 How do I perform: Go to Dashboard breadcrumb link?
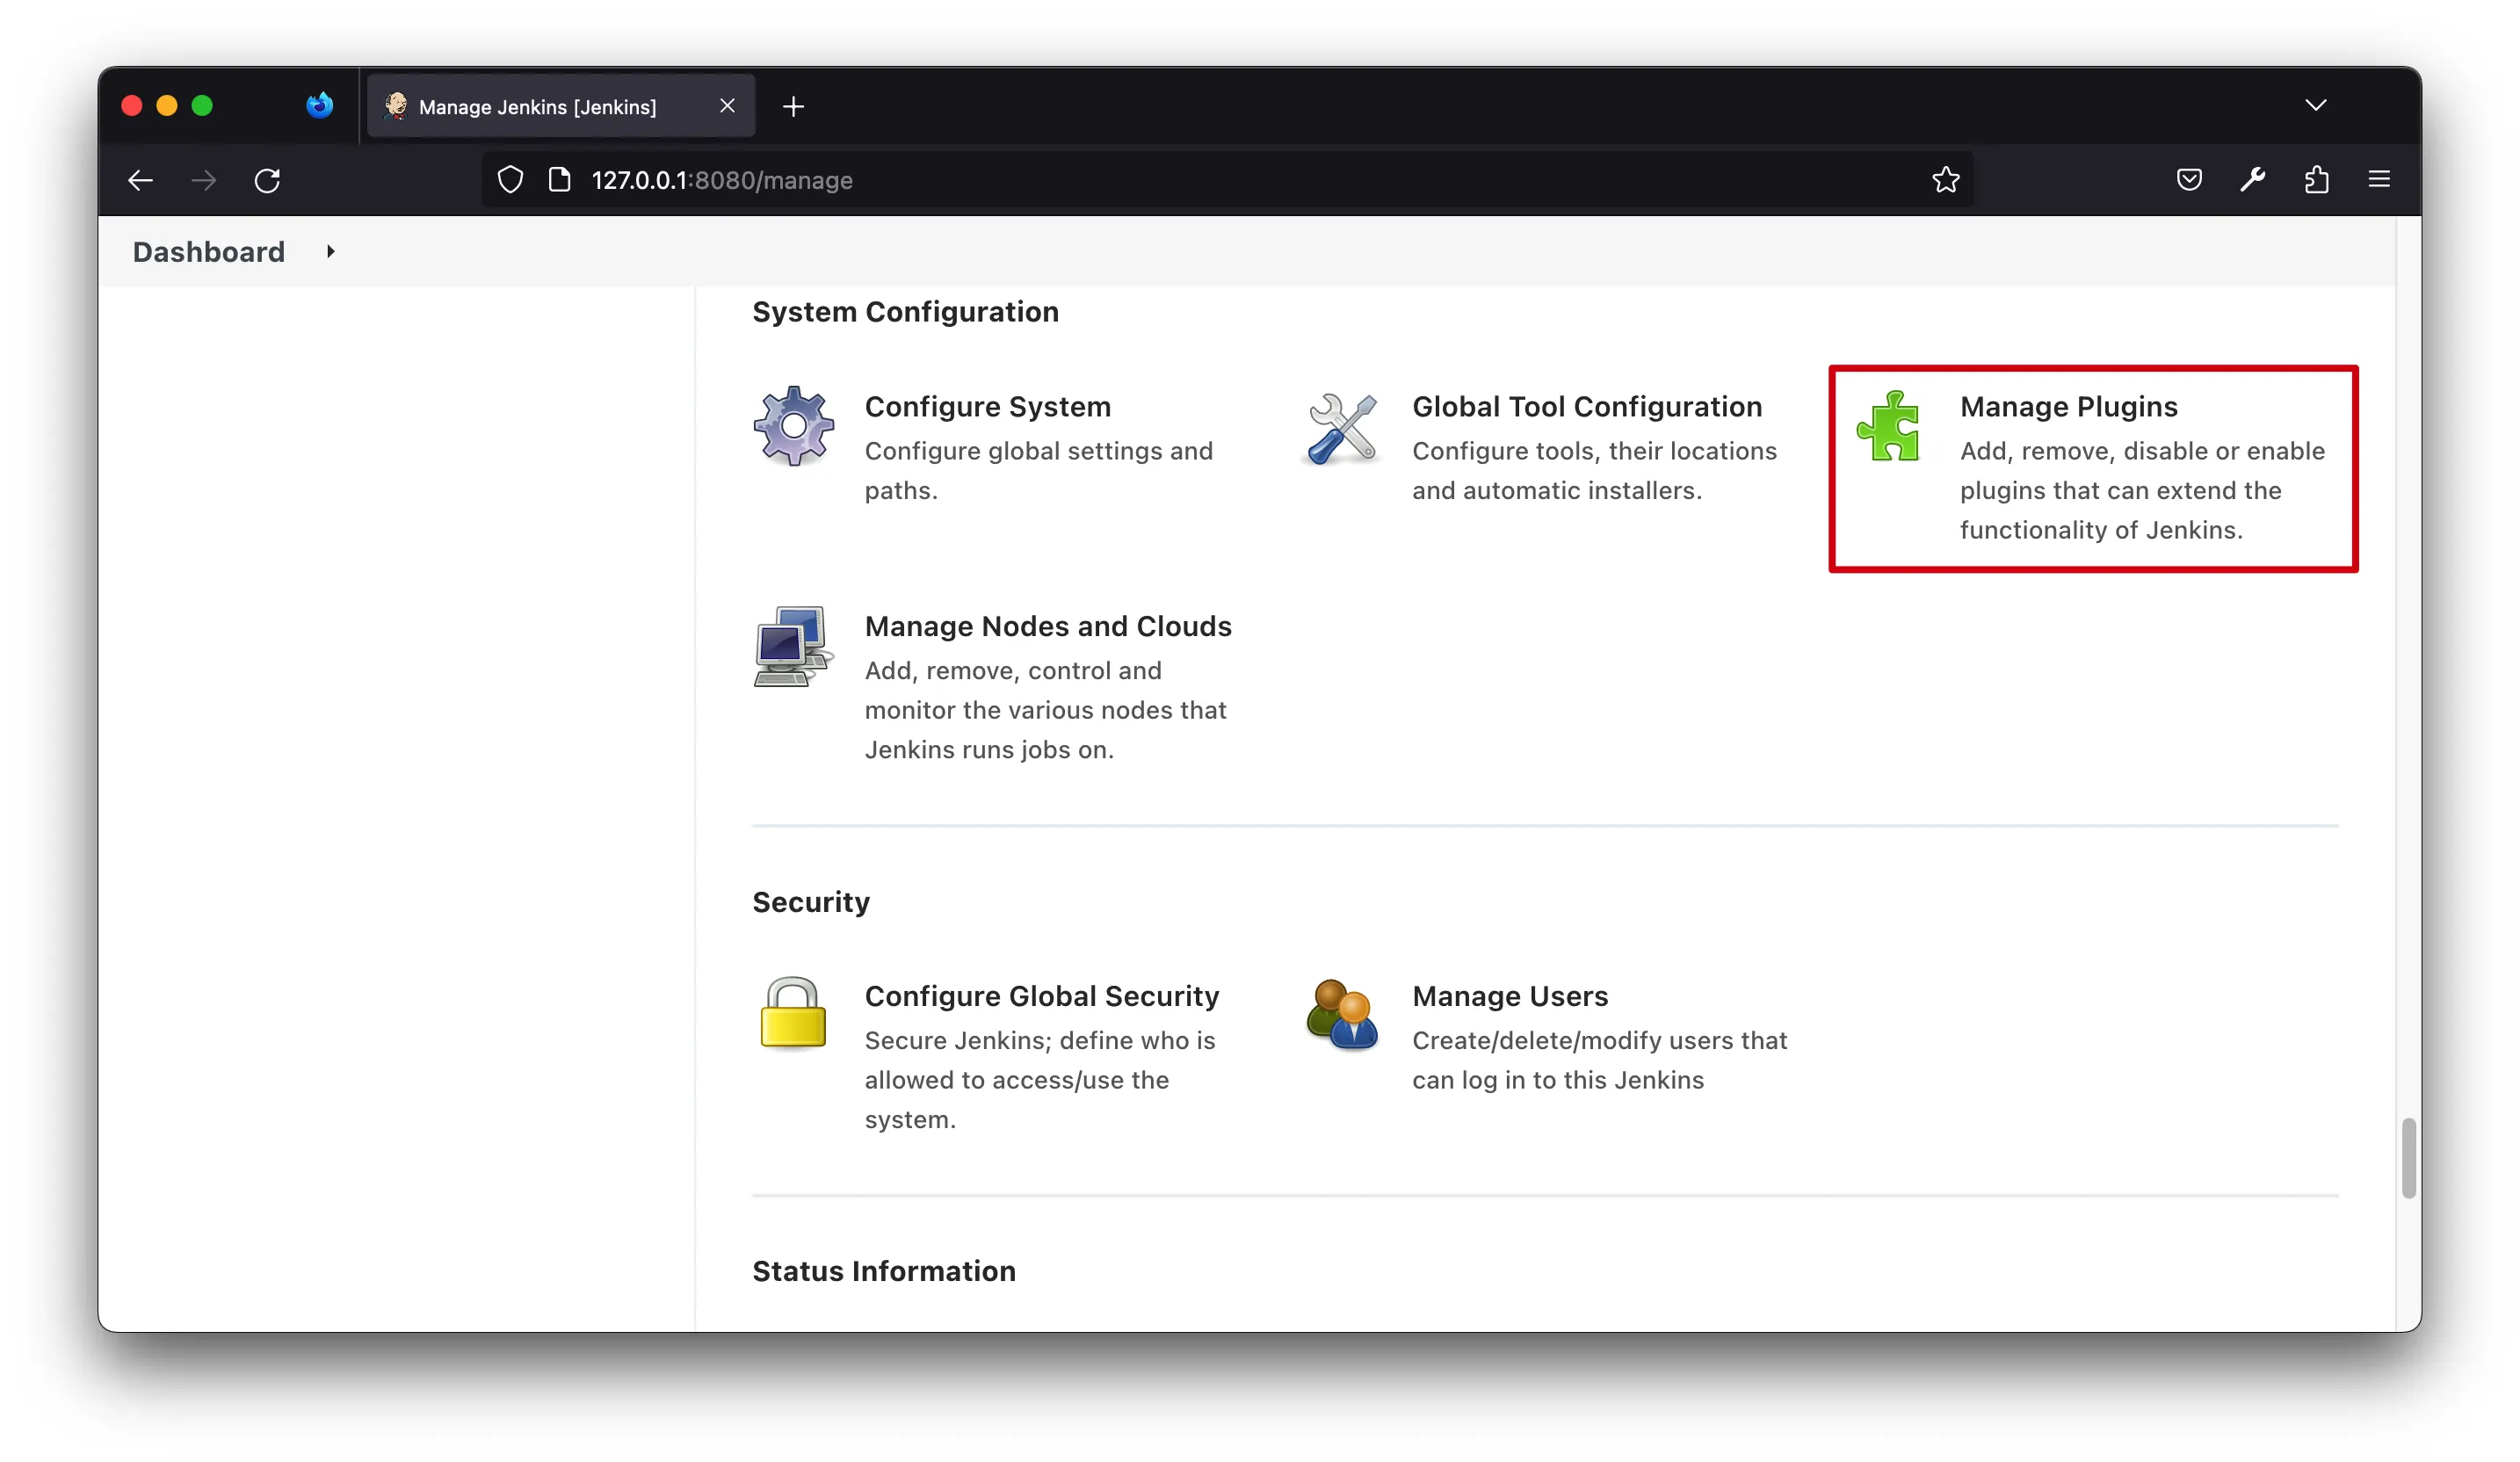[209, 252]
